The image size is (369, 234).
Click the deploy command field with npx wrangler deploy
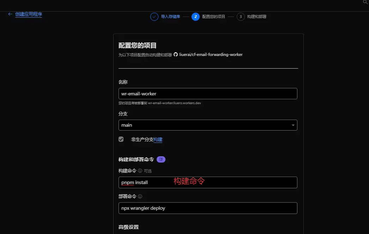(x=208, y=208)
